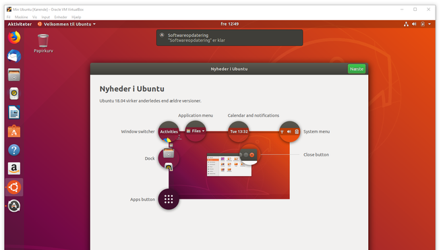
Task: Open the Papirkurv trash desktop icon
Action: pyautogui.click(x=43, y=43)
